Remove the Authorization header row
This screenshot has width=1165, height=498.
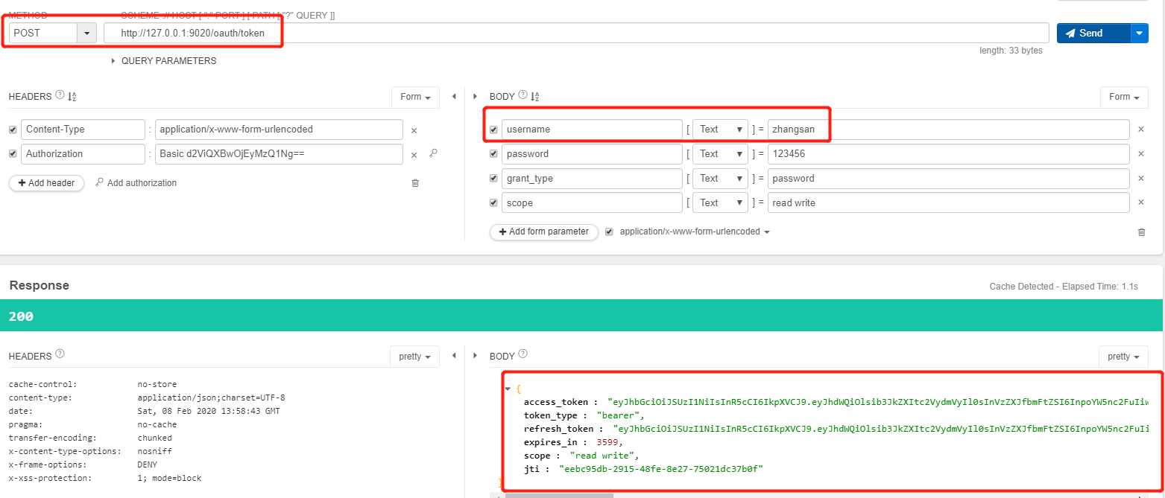[414, 155]
